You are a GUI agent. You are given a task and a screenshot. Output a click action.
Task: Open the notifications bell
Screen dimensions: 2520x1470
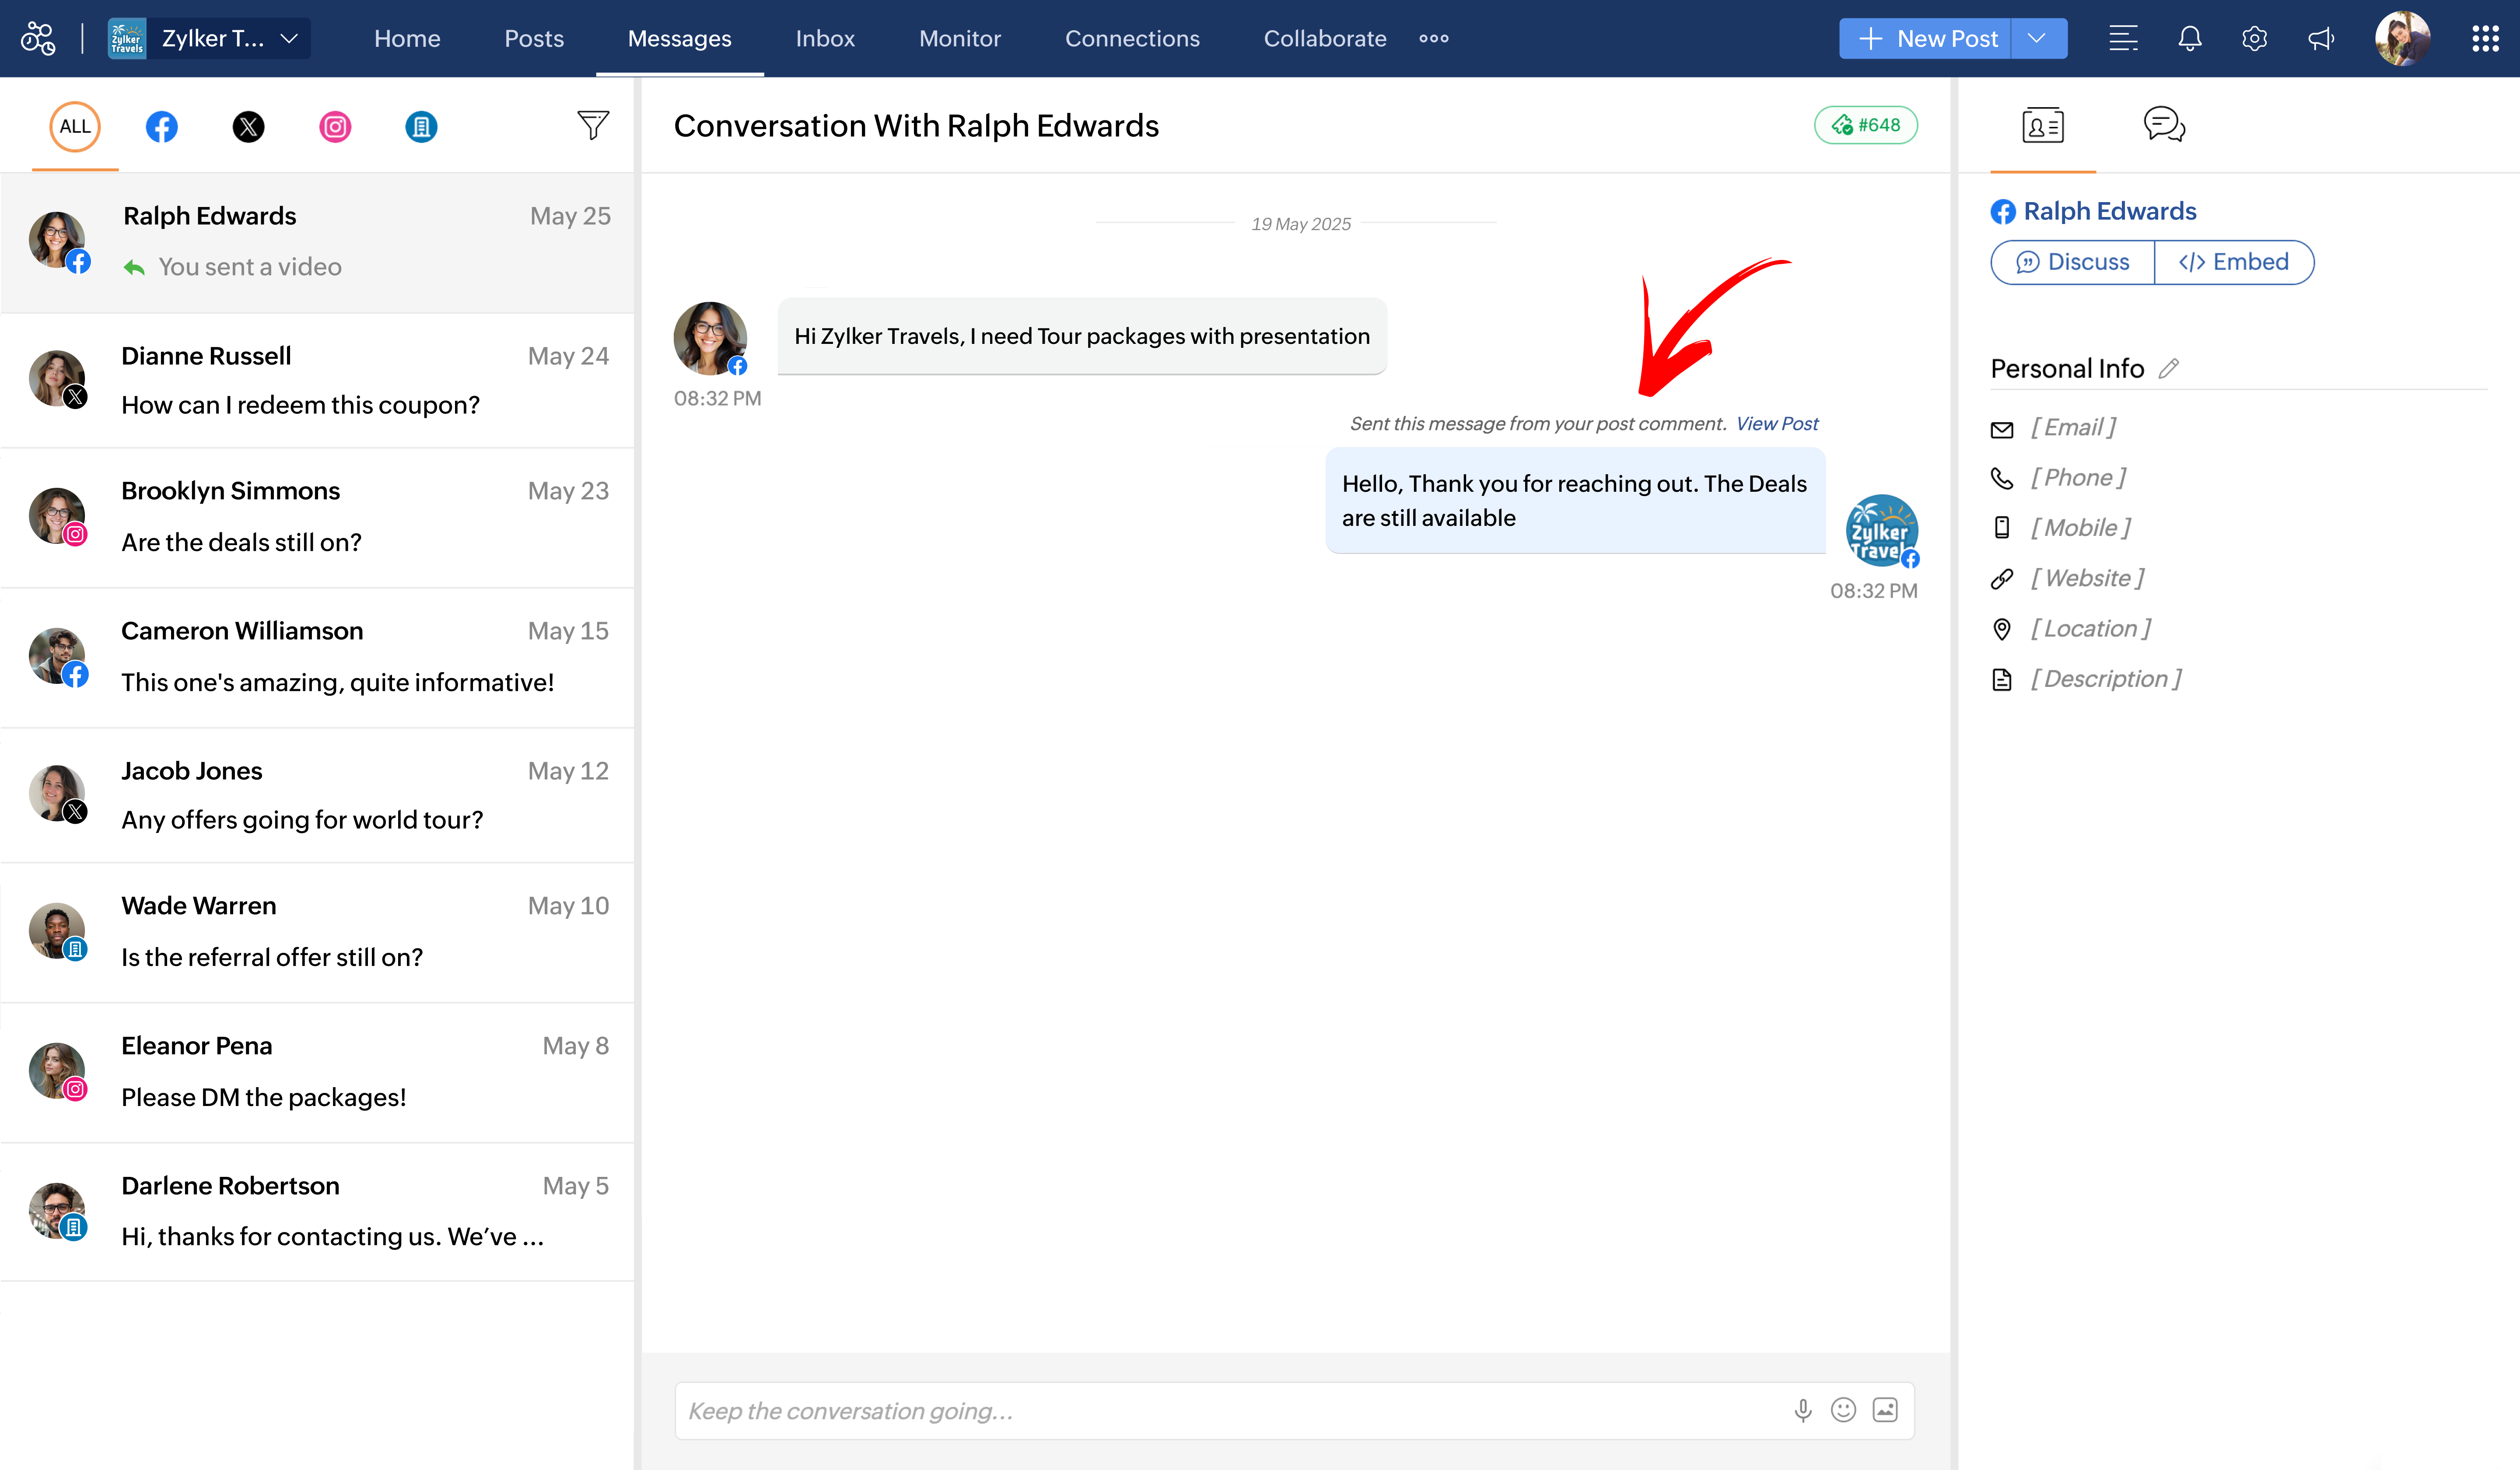2190,39
